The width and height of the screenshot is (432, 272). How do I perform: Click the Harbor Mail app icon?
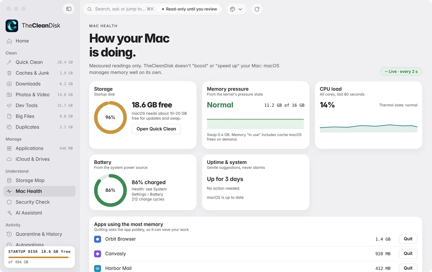tap(98, 269)
